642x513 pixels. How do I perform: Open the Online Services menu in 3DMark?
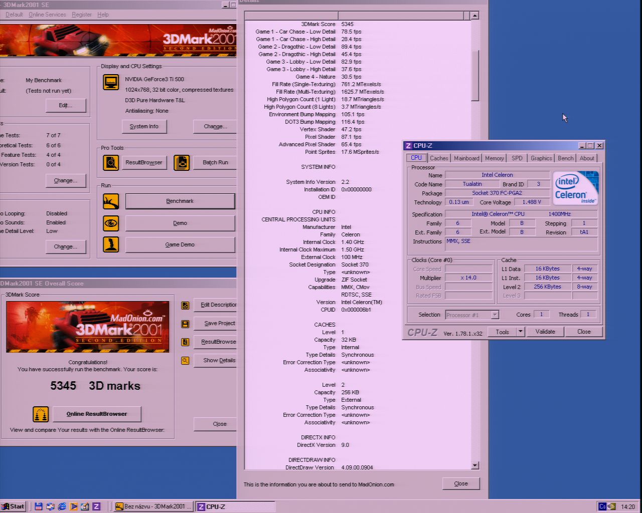(47, 15)
